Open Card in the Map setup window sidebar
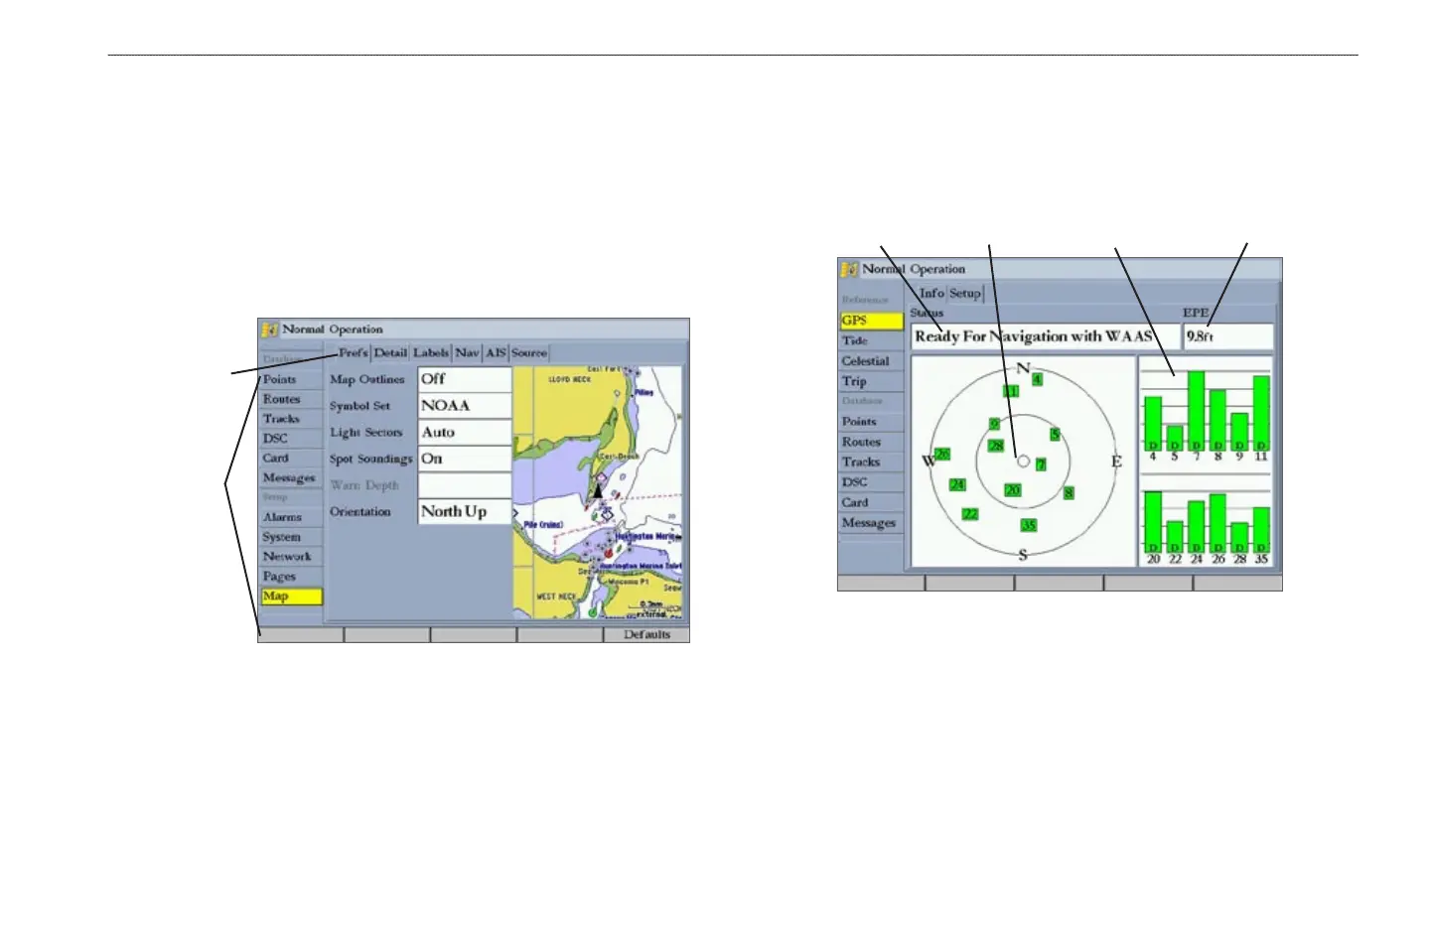Screen dimensions: 1430x929 point(291,459)
